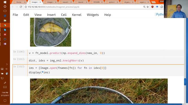The height and width of the screenshot is (105, 188).
Task: Click the In [130] cell prompt
Action: pos(19,52)
